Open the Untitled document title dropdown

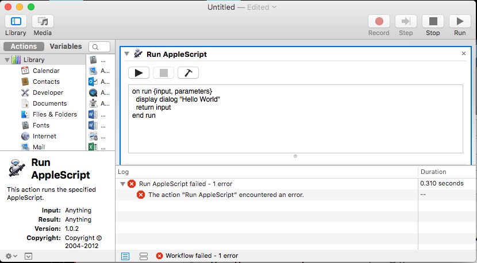click(274, 7)
